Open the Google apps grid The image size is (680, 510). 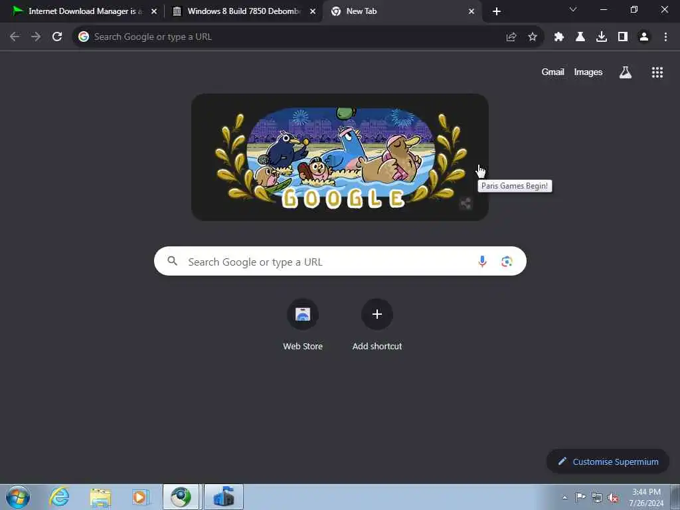(x=657, y=72)
